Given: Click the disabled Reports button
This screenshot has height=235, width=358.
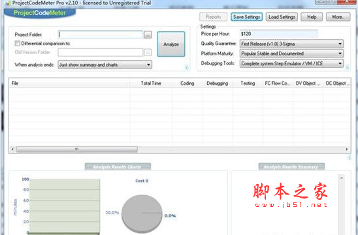Looking at the screenshot, I should (213, 17).
